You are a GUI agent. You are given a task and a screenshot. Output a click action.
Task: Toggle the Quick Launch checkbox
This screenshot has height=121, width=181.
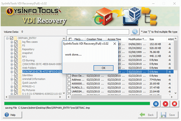pos(16,83)
